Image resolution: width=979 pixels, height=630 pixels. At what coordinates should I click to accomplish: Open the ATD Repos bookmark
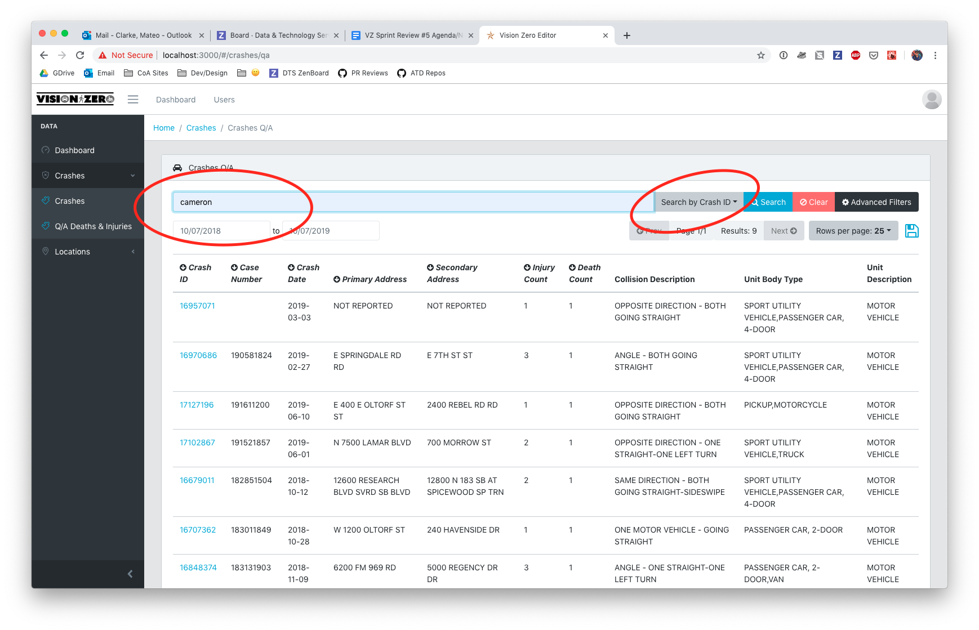coord(421,73)
